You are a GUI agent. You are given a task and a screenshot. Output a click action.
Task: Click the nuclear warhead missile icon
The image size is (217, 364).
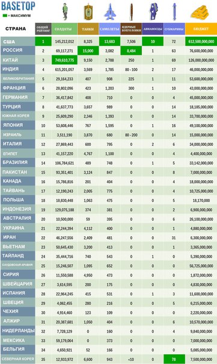(131, 12)
